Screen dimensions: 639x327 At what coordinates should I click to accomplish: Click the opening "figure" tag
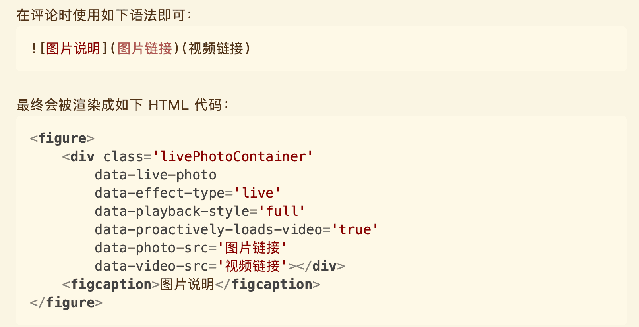(x=62, y=138)
